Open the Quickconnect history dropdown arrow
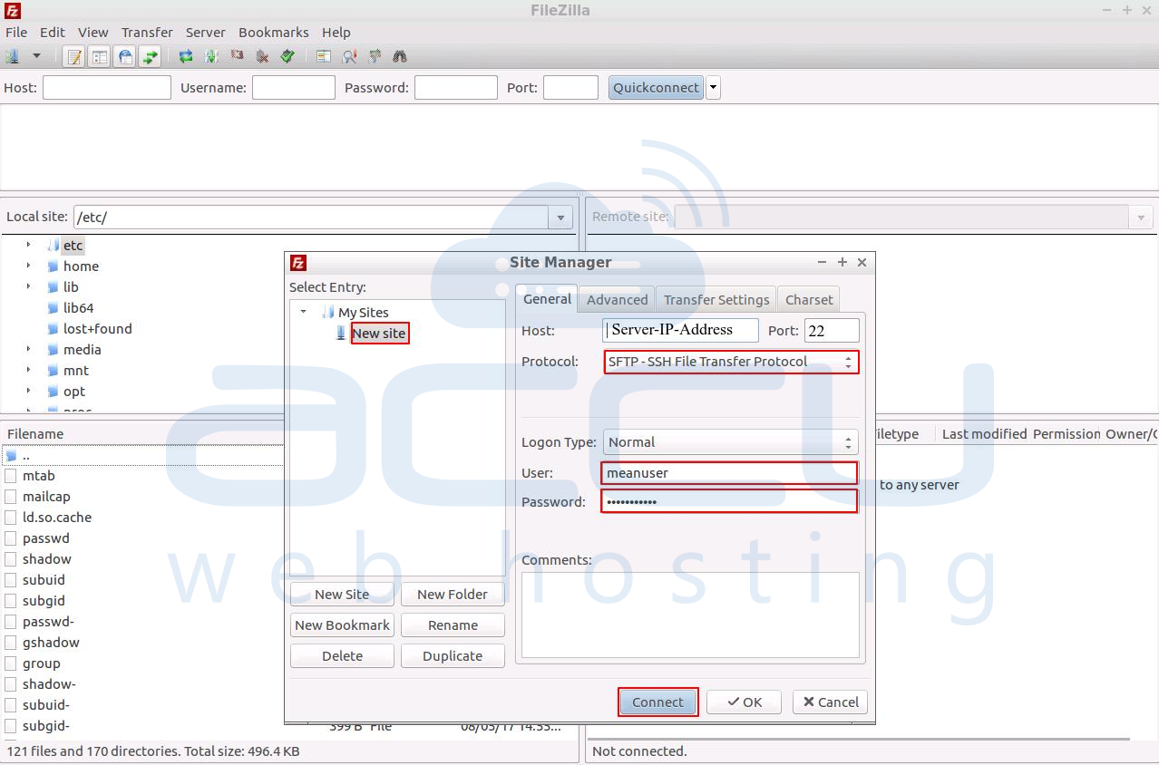 713,88
